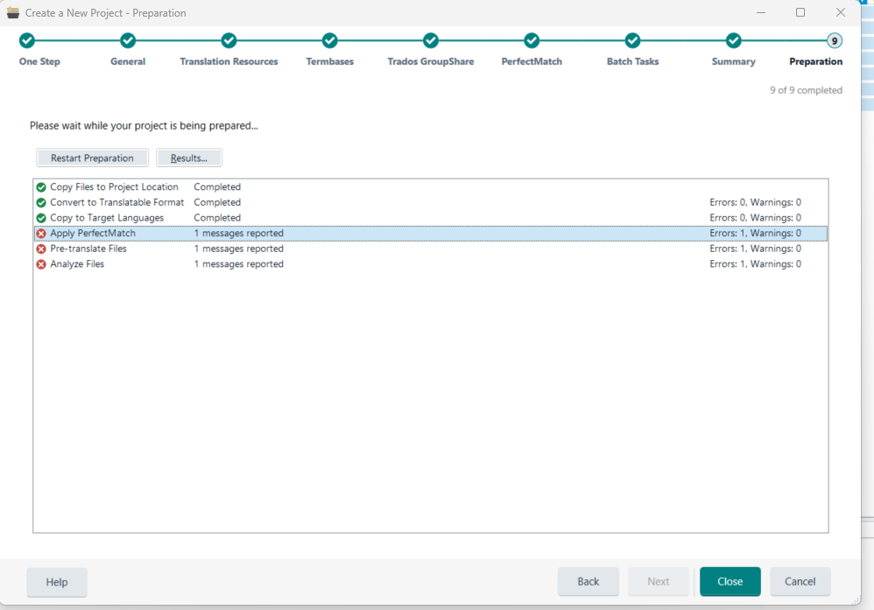This screenshot has height=610, width=874.
Task: Click the checkmark above Trados GroupShare
Action: pos(430,40)
